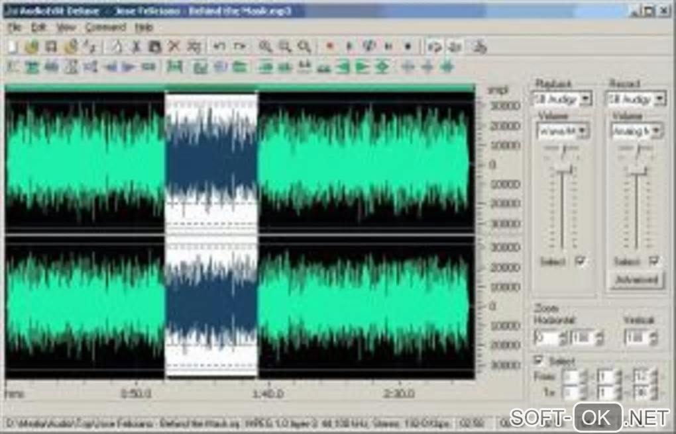Toggle the Select checkbox below Zoom

pyautogui.click(x=538, y=360)
